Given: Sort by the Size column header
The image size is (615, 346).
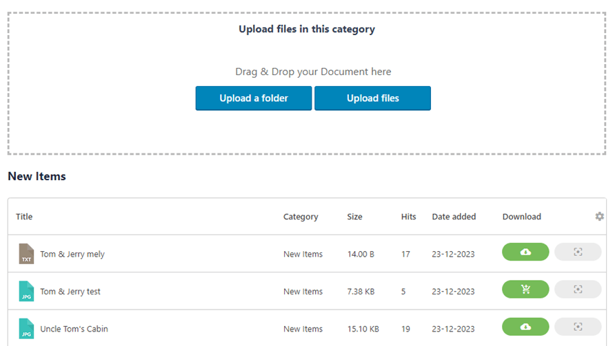Looking at the screenshot, I should (354, 217).
